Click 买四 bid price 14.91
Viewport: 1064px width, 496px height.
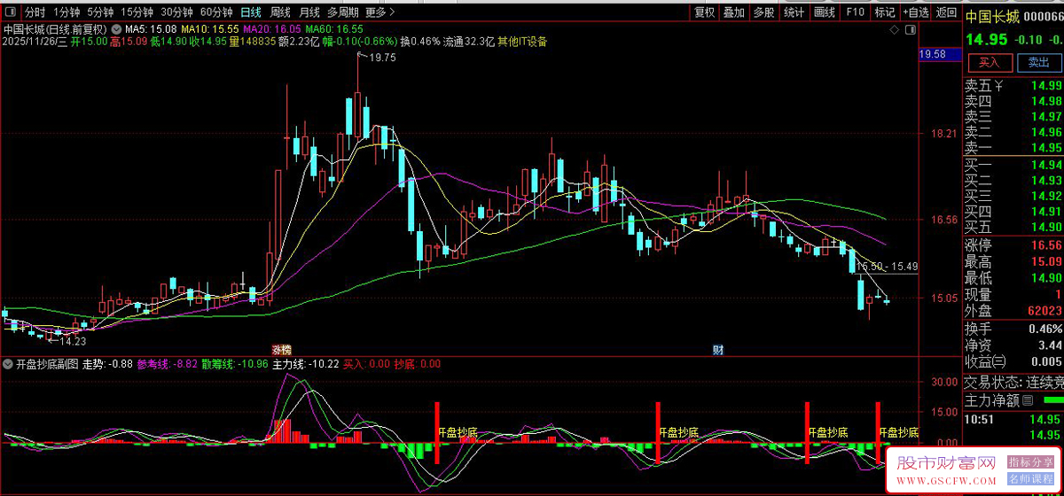pos(1045,212)
